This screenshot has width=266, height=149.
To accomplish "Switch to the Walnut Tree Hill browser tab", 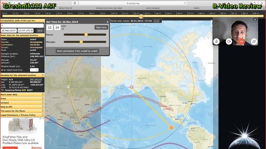I will point(65,8).
